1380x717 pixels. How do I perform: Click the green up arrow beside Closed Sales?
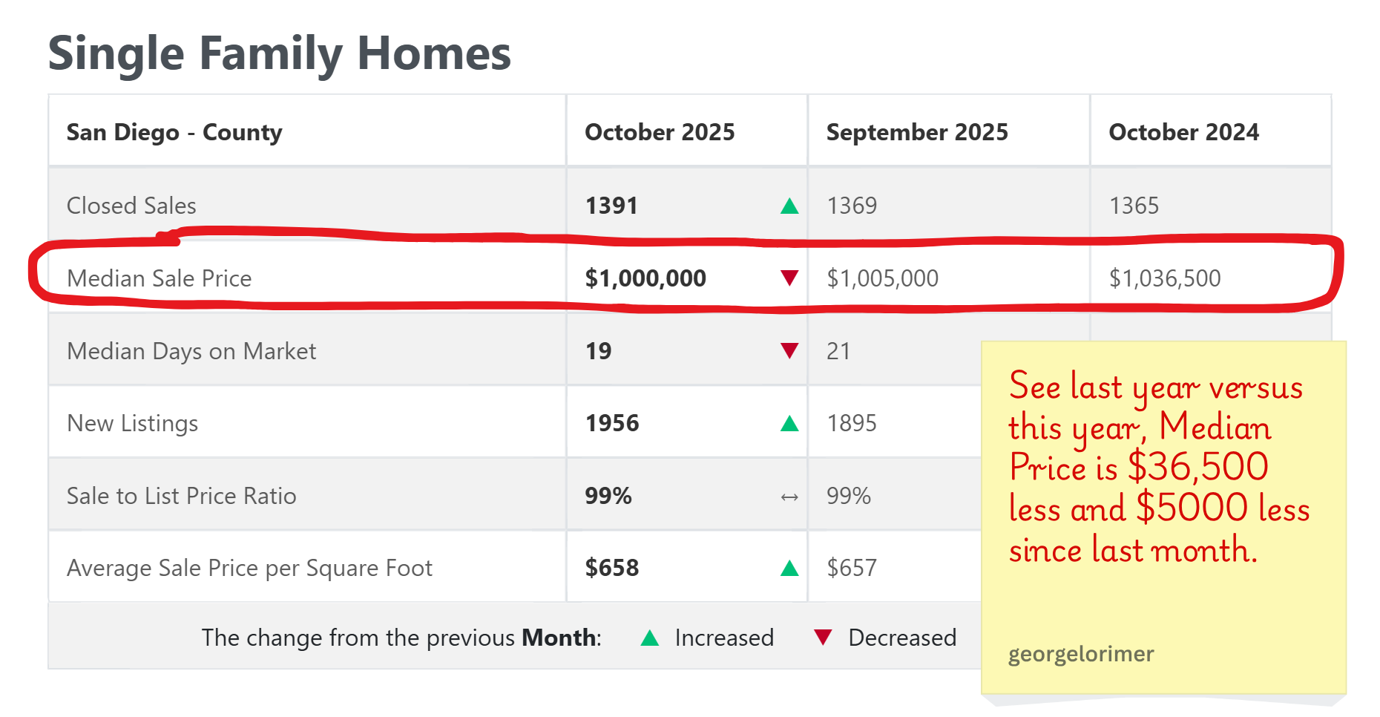[789, 206]
